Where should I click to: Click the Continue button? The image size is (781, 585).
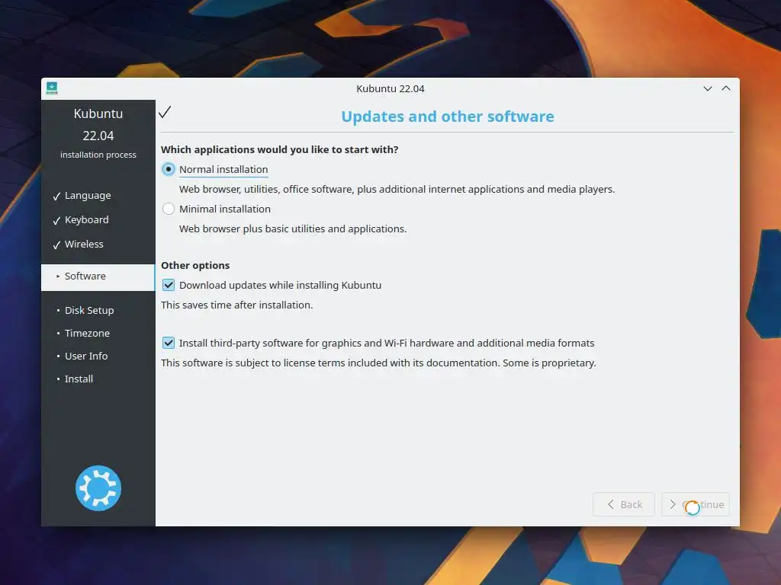[x=696, y=504]
